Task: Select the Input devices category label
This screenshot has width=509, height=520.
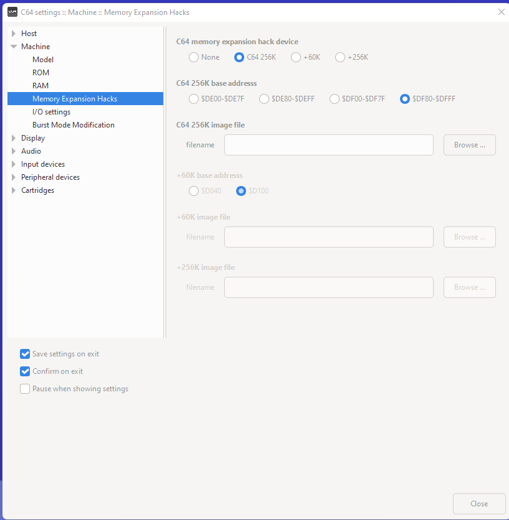Action: point(43,164)
